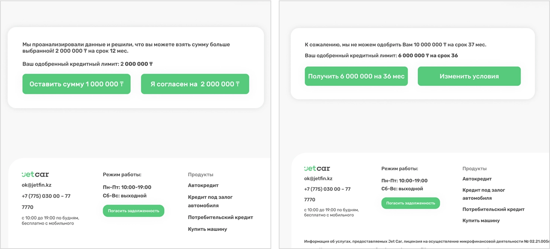Click 'Купить машину' in the right footer
The image size is (550, 249).
[481, 220]
